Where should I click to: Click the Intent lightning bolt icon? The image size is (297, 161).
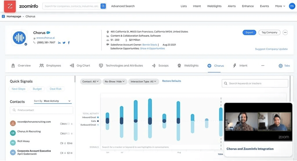coord(234,66)
